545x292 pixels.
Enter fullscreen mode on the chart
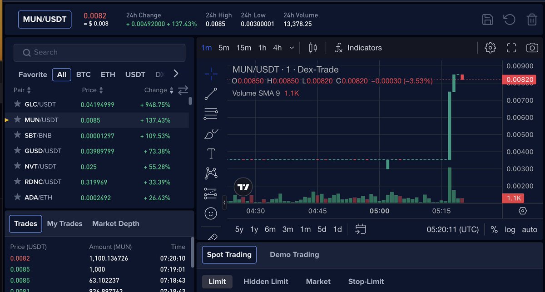point(511,47)
